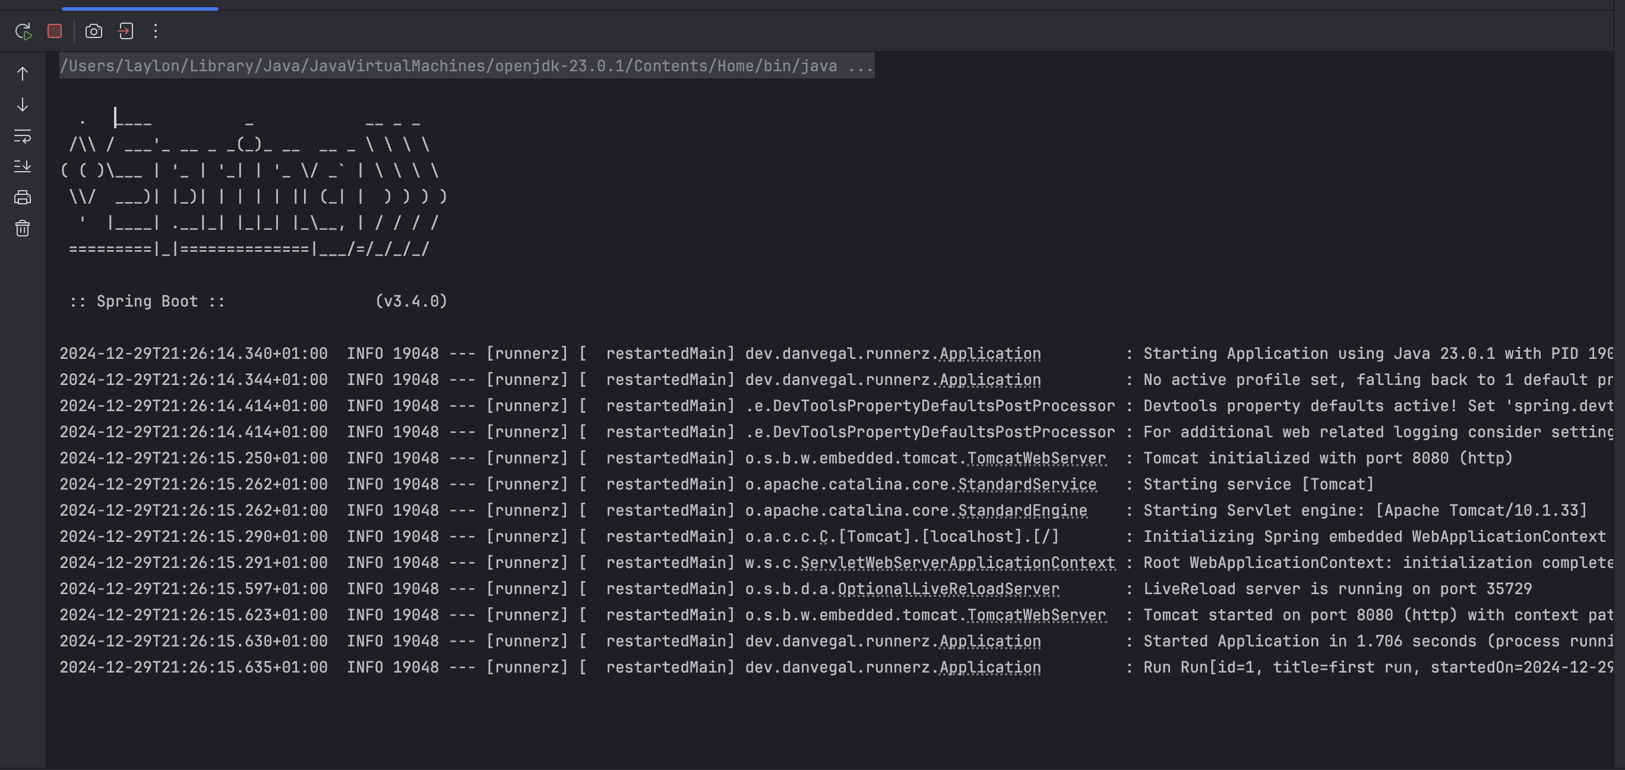
Task: Click the Down arrow navigation icon
Action: (23, 105)
